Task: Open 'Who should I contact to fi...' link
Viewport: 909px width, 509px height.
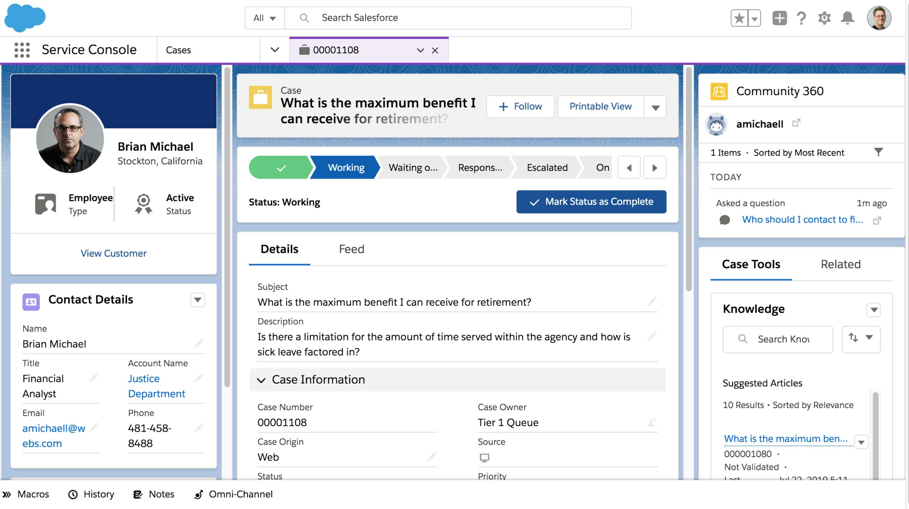Action: click(802, 220)
